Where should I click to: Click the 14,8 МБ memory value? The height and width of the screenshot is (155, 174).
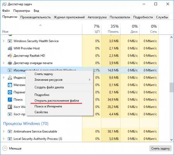coord(113,70)
